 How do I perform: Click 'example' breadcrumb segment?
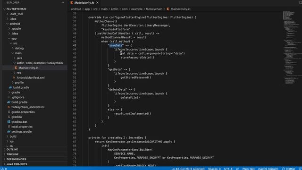[137, 9]
